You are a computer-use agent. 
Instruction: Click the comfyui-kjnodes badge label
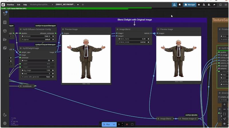(x=191, y=115)
